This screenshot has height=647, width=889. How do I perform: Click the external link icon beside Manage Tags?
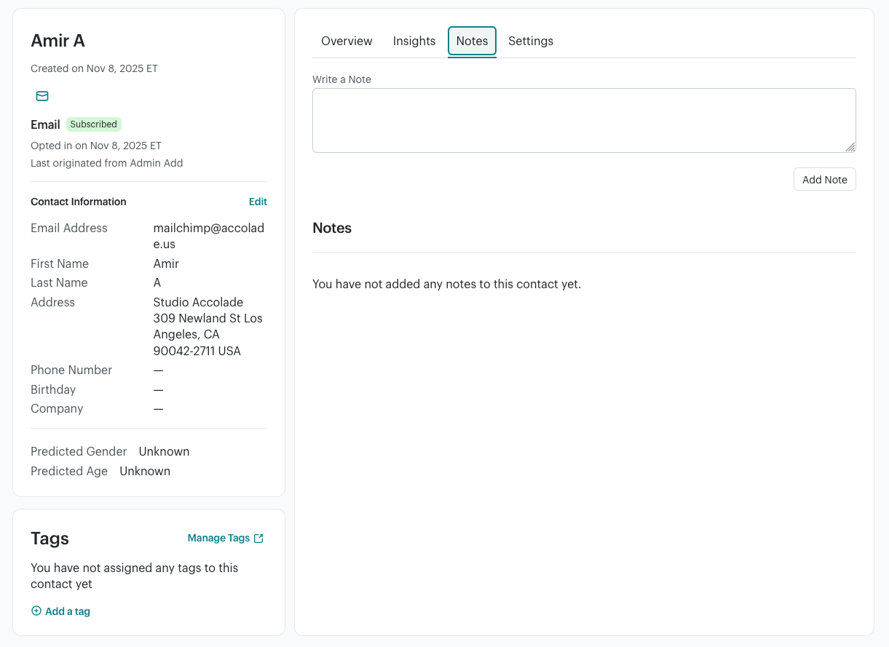coord(258,539)
